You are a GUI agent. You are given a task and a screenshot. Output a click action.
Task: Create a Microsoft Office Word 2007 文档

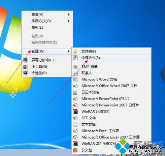click(x=112, y=86)
